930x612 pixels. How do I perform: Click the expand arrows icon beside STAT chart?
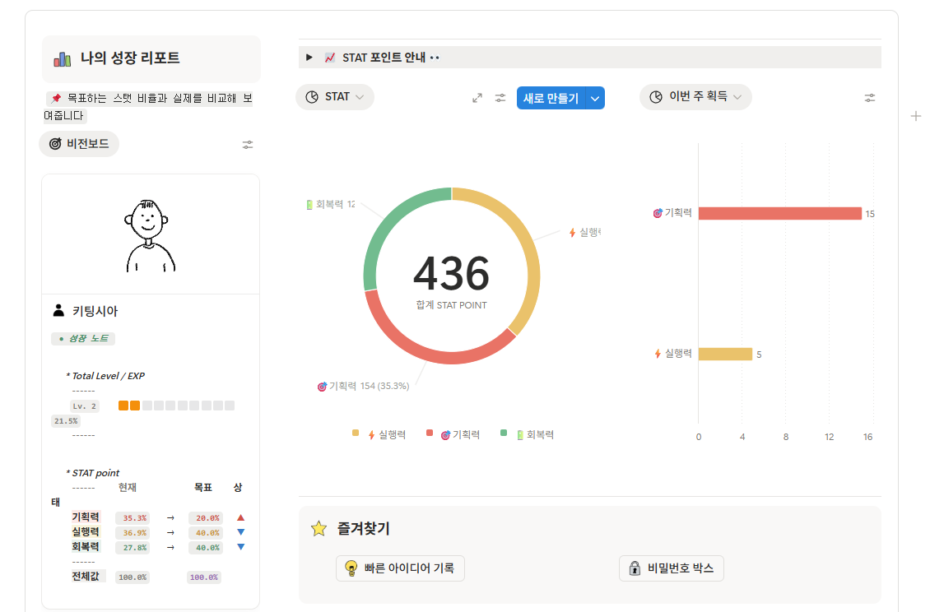click(477, 98)
